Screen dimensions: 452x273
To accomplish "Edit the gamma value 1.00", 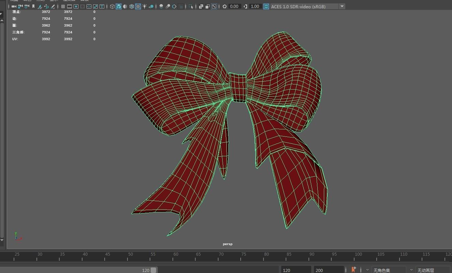I will pos(255,6).
